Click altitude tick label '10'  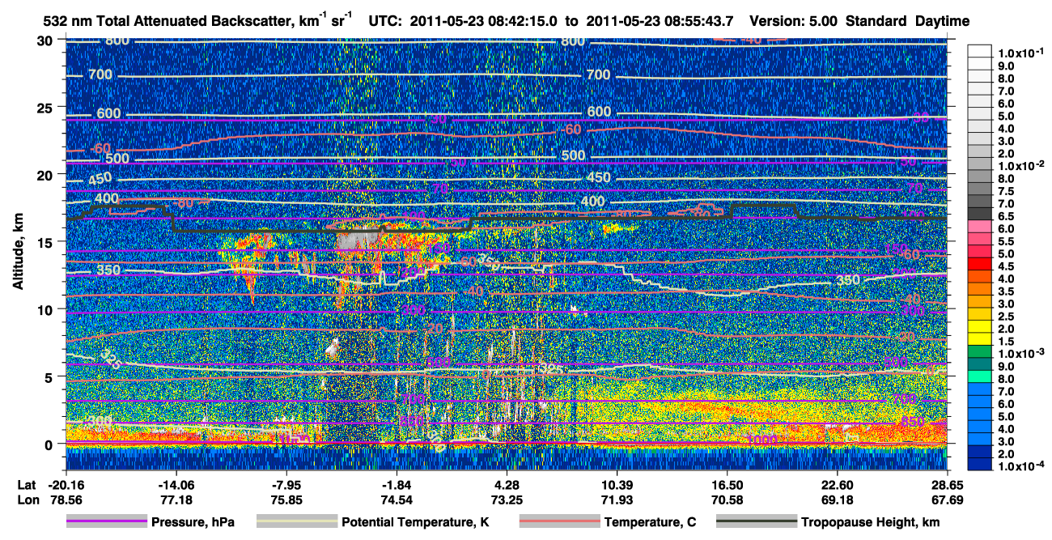click(x=47, y=308)
